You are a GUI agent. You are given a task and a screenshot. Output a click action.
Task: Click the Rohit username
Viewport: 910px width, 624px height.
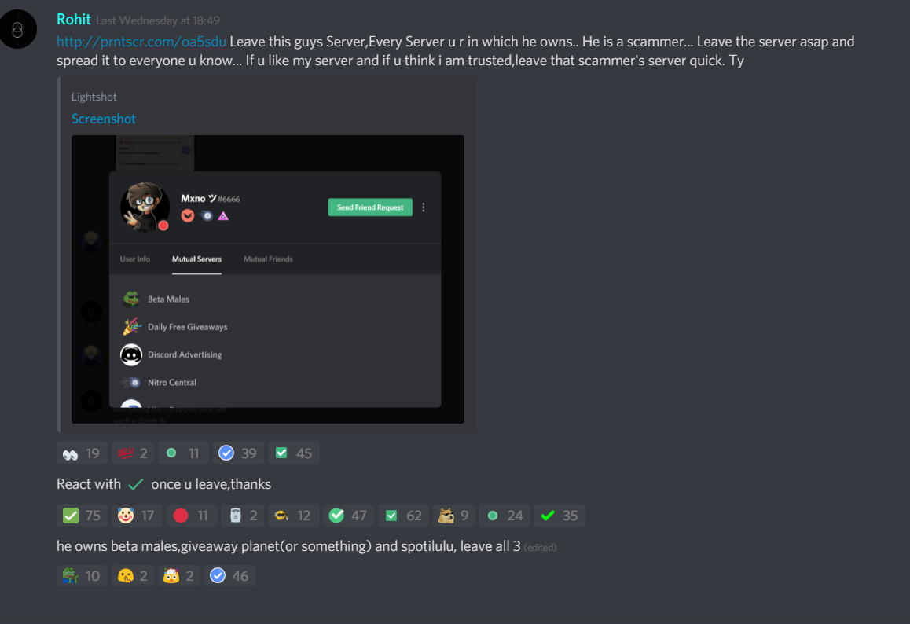coord(74,19)
